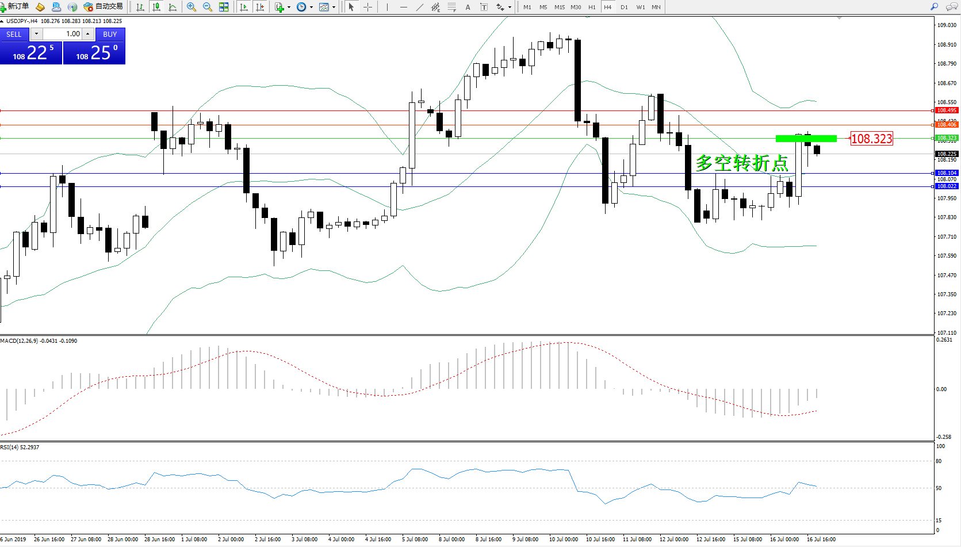Switch to the D1 timeframe
961x547 pixels.
(x=624, y=7)
